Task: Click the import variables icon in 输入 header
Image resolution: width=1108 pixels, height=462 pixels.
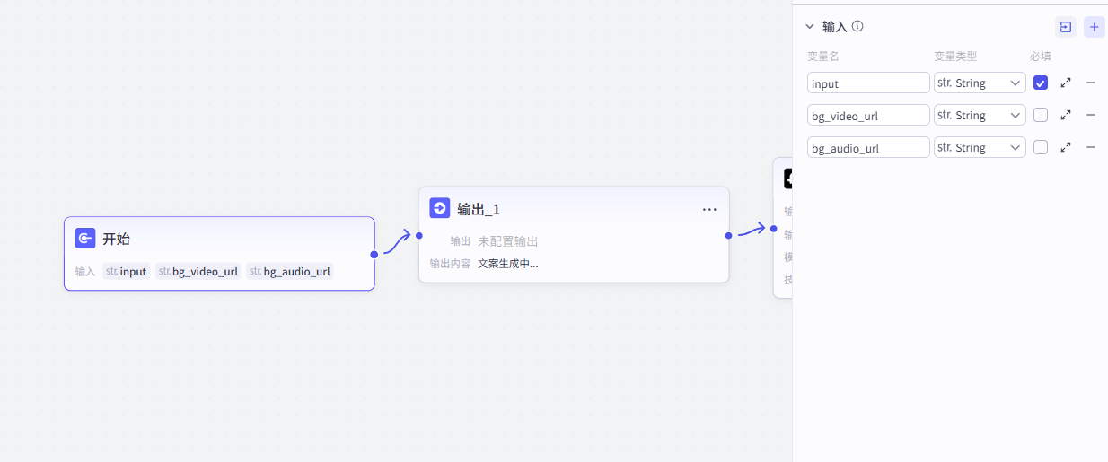Action: [1065, 27]
